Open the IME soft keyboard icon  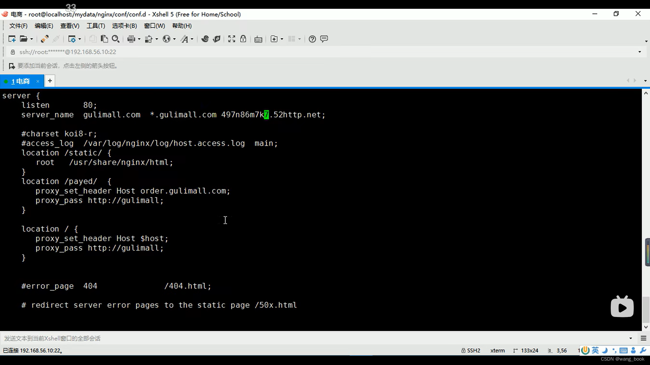click(624, 350)
